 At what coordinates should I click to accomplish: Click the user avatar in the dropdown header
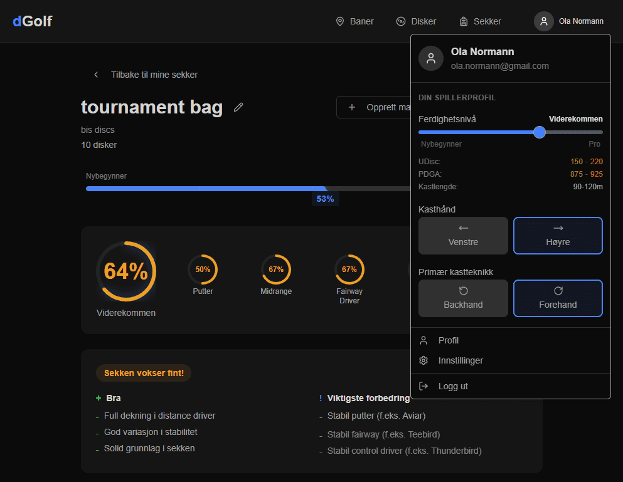pos(431,58)
